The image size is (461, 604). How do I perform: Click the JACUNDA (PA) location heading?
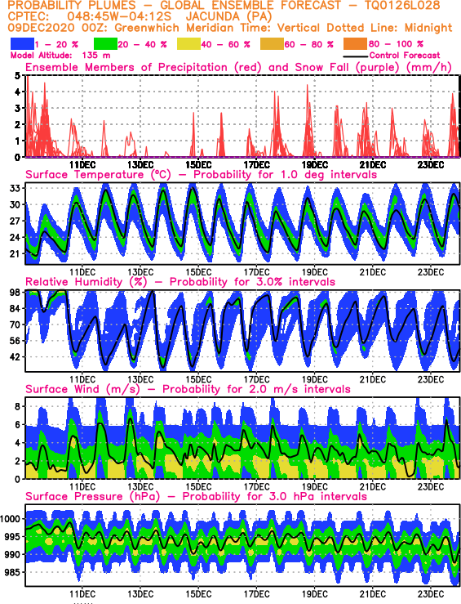pos(228,17)
